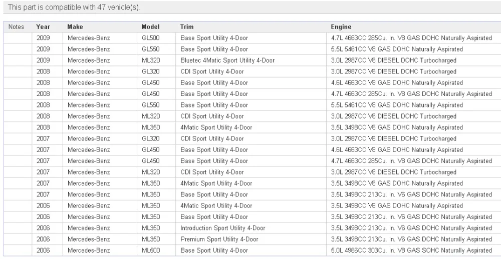This screenshot has height=259, width=501.
Task: Click the Premium Sport Utility 4-Door trim
Action: [219, 239]
